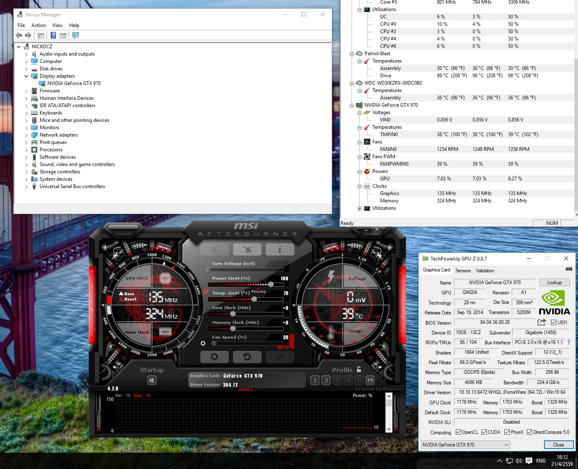This screenshot has height=469, width=578.
Task: Click the Back arrow in Device Manager toolbar
Action: point(19,35)
